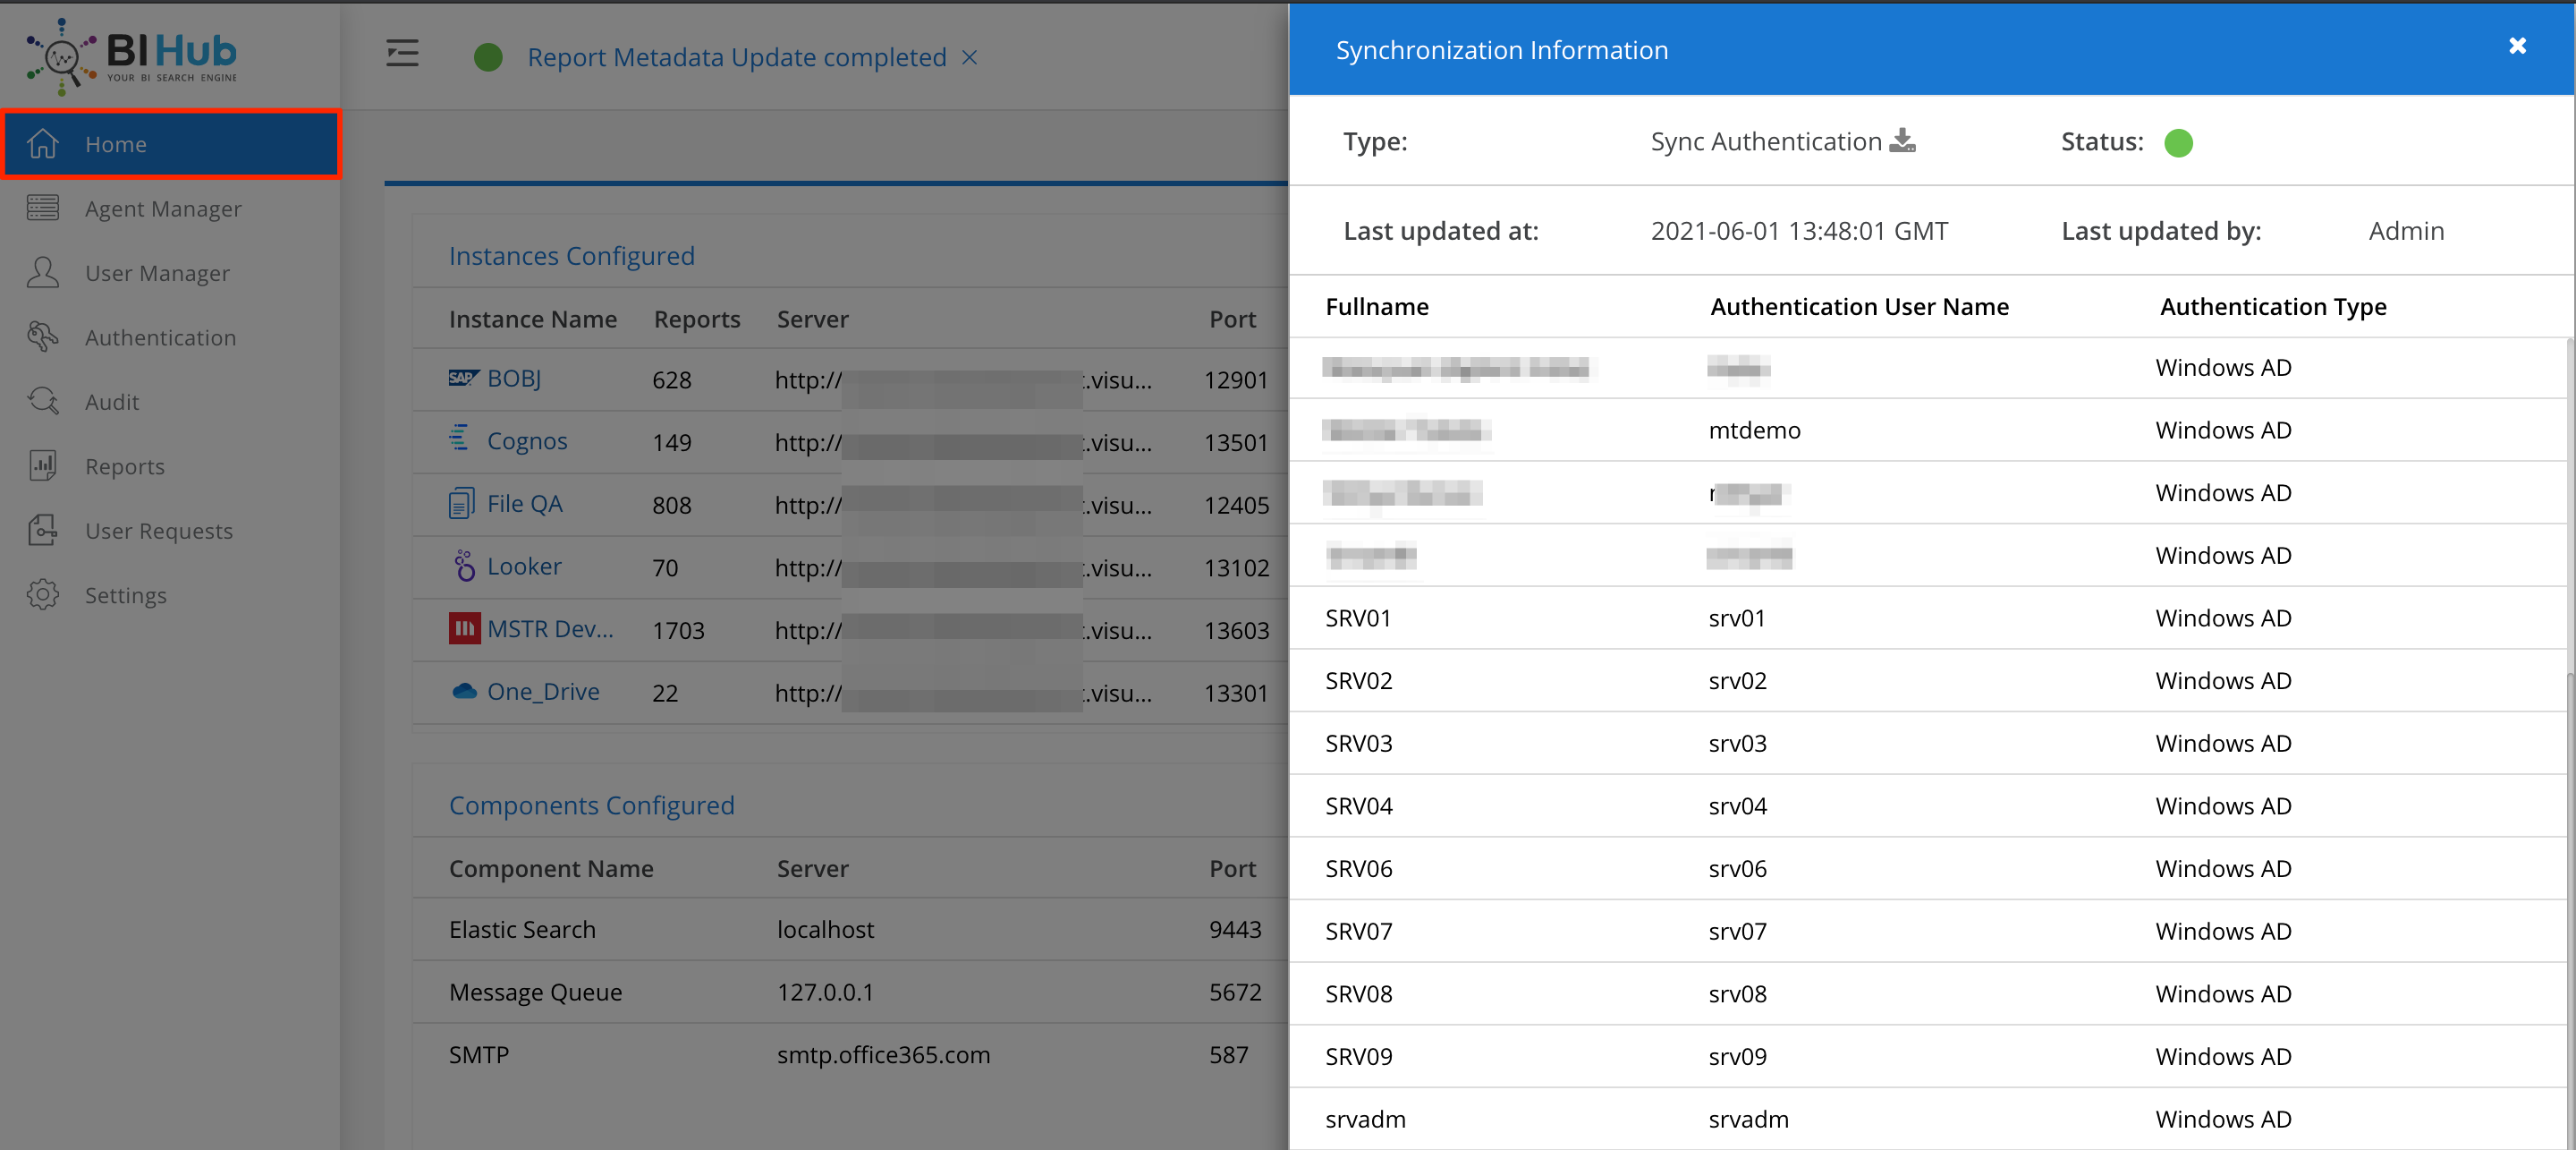Click the 1703 reports count for MSTR
Viewport: 2576px width, 1150px height.
coord(678,629)
